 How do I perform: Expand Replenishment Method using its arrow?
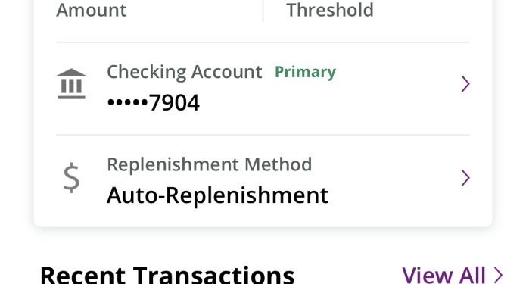click(465, 177)
